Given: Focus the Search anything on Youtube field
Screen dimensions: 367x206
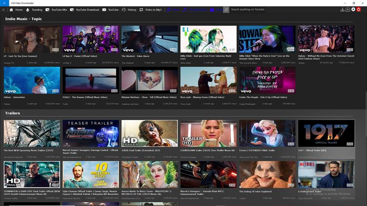Looking at the screenshot, I should [x=283, y=10].
